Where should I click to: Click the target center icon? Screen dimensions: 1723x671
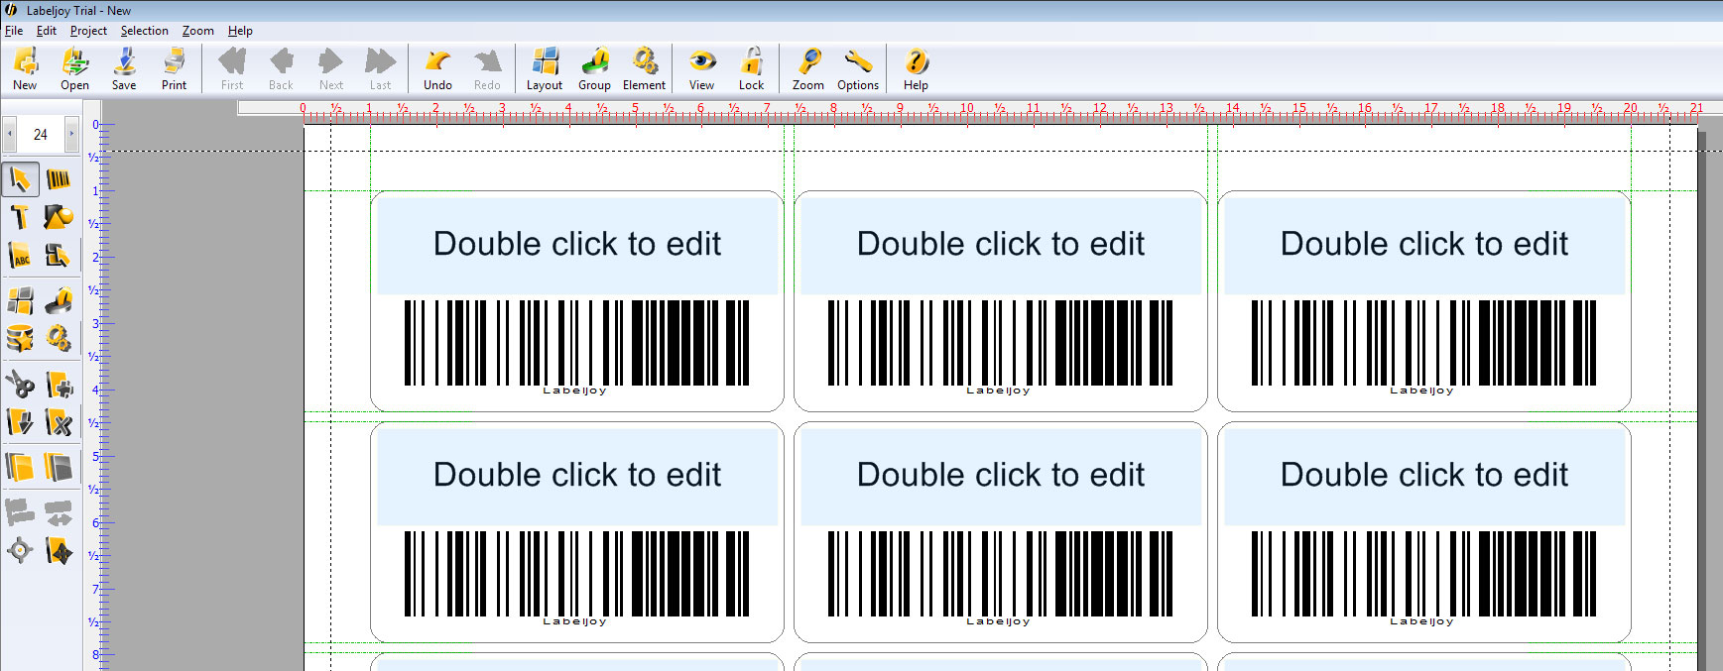tap(20, 550)
